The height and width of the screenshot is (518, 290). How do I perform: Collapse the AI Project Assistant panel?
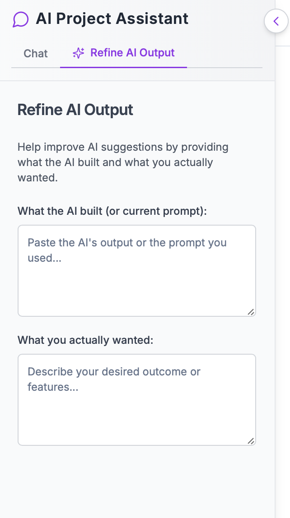[x=276, y=21]
